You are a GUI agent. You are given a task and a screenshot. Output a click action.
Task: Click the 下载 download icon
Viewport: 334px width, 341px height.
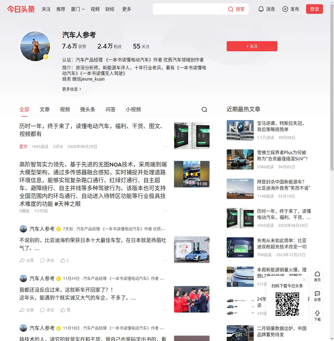click(317, 316)
